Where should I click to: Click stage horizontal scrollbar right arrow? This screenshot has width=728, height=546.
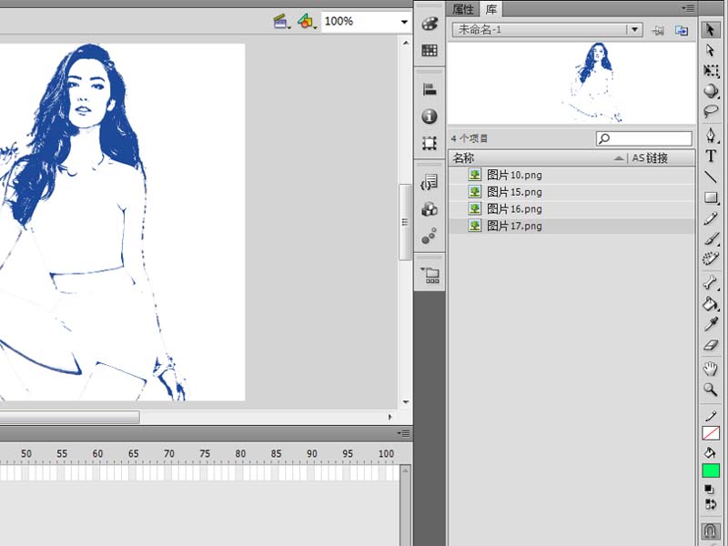coord(390,417)
